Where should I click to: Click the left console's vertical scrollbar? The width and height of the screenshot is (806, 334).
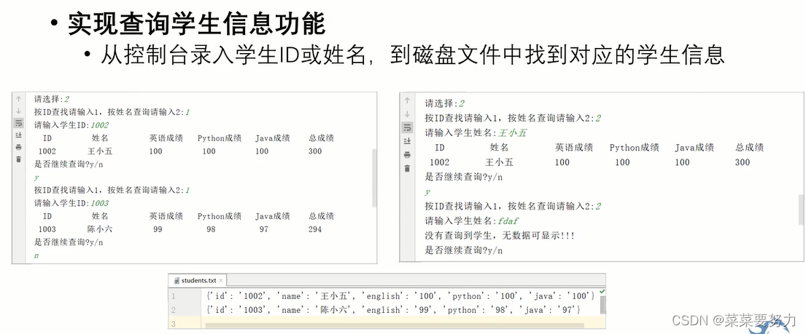(374, 178)
